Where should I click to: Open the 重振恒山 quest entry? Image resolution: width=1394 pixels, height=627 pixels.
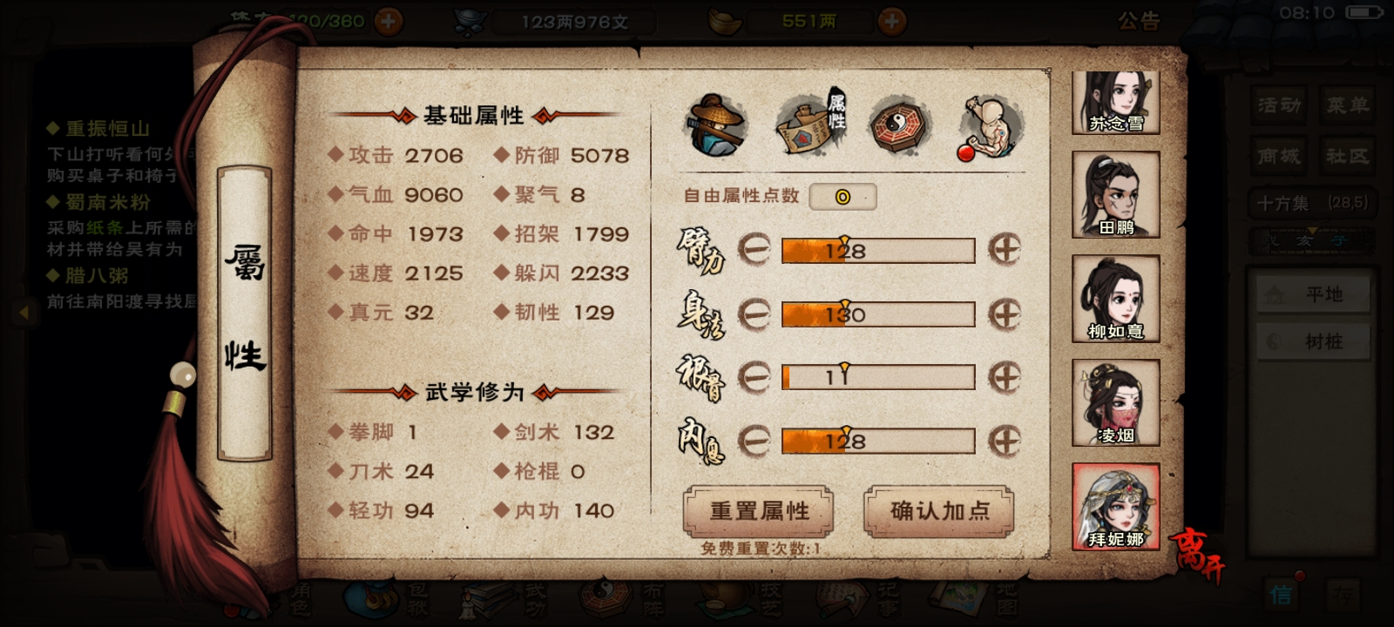pyautogui.click(x=108, y=129)
